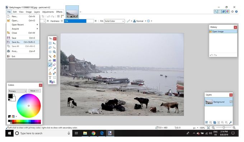Choose Print from File menu

[23, 51]
